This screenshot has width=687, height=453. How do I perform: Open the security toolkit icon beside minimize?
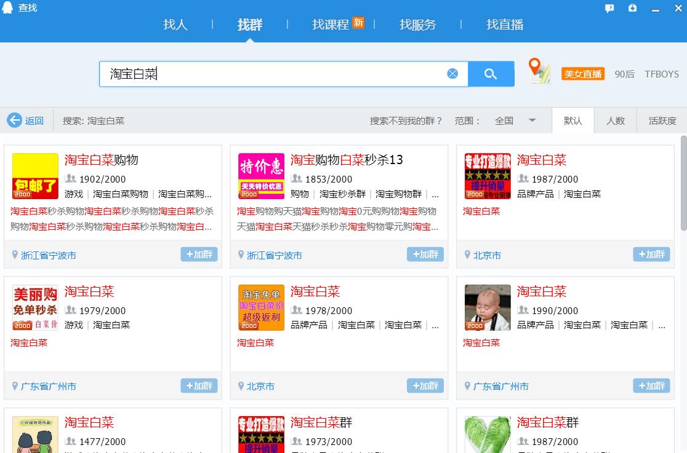[x=631, y=8]
